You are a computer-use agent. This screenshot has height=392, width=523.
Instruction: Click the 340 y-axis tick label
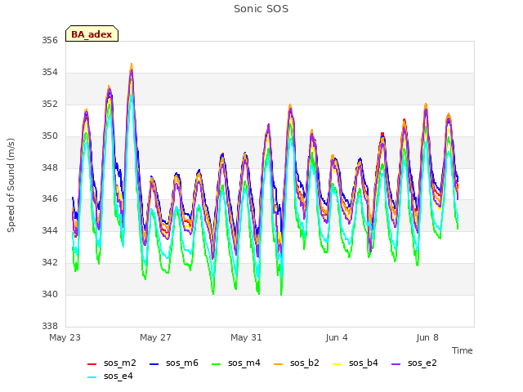50,295
